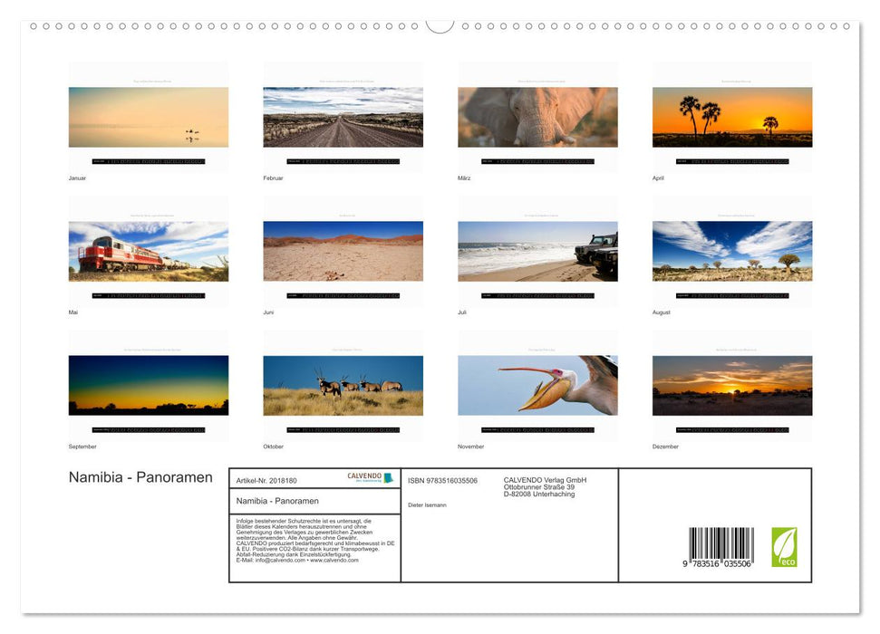Select the Dieter Isemann author name

click(x=428, y=504)
